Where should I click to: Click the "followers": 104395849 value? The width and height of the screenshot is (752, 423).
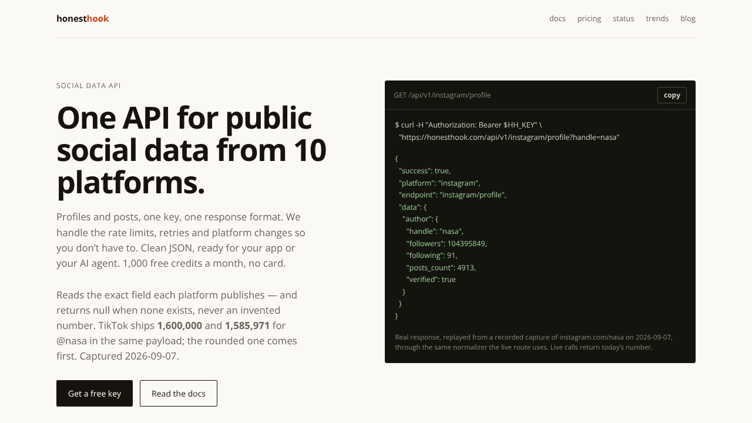click(x=467, y=243)
